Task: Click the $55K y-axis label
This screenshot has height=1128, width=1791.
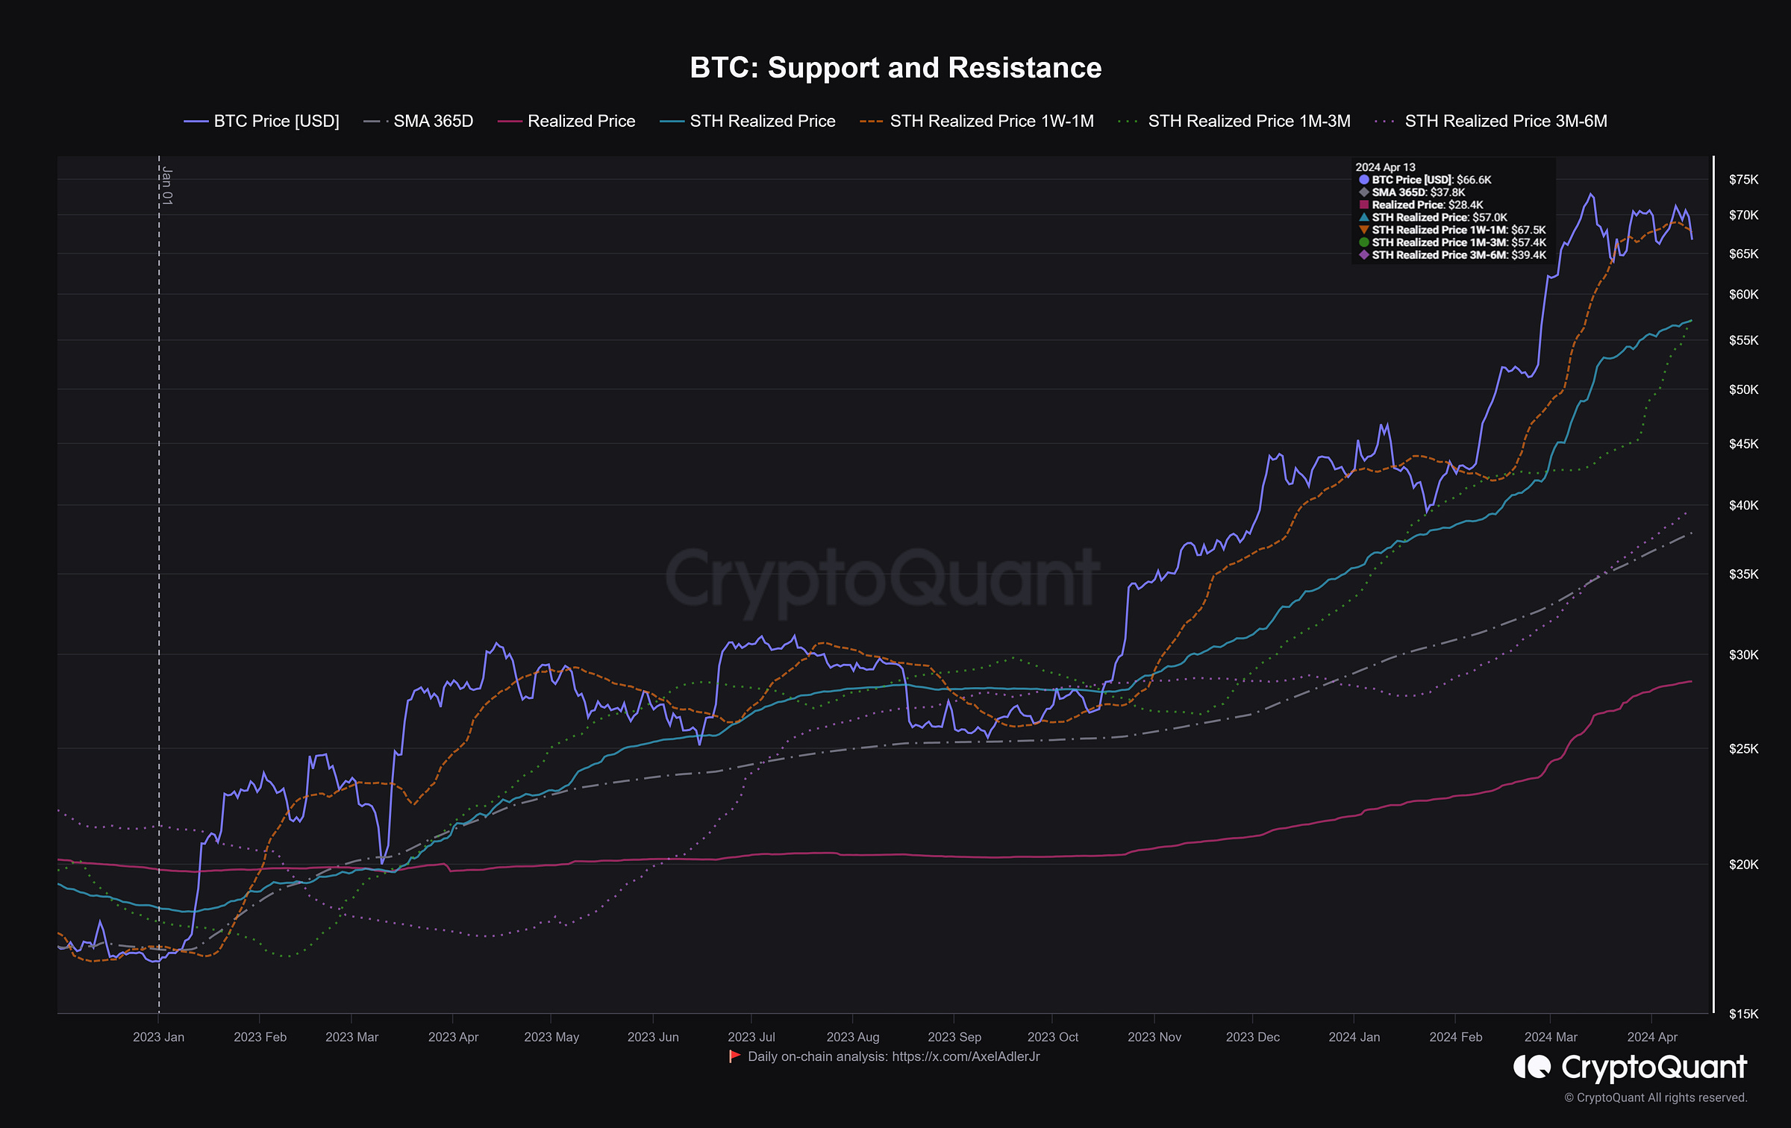Action: (x=1743, y=340)
